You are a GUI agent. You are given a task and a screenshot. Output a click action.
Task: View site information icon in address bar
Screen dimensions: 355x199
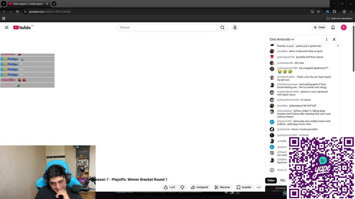click(25, 12)
